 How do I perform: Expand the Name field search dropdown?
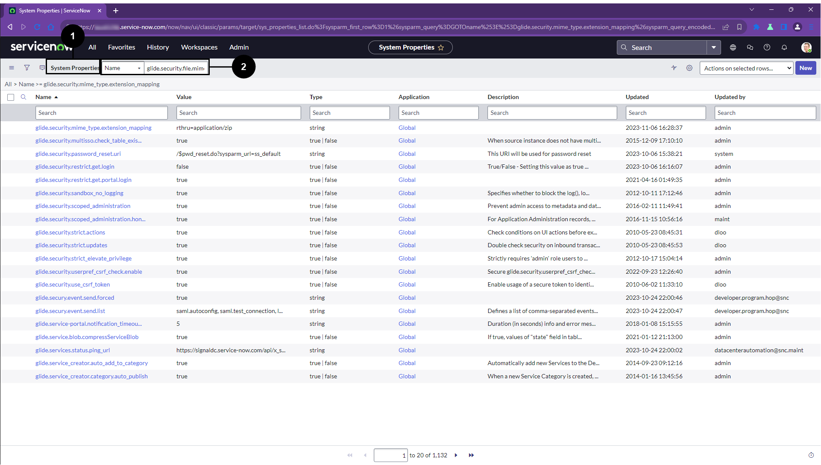(123, 68)
